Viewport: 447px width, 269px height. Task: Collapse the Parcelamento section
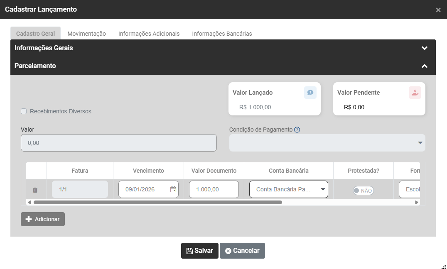(x=424, y=66)
